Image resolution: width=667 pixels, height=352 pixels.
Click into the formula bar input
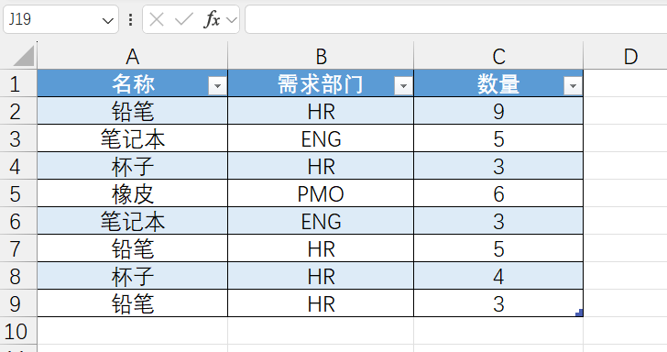click(456, 19)
